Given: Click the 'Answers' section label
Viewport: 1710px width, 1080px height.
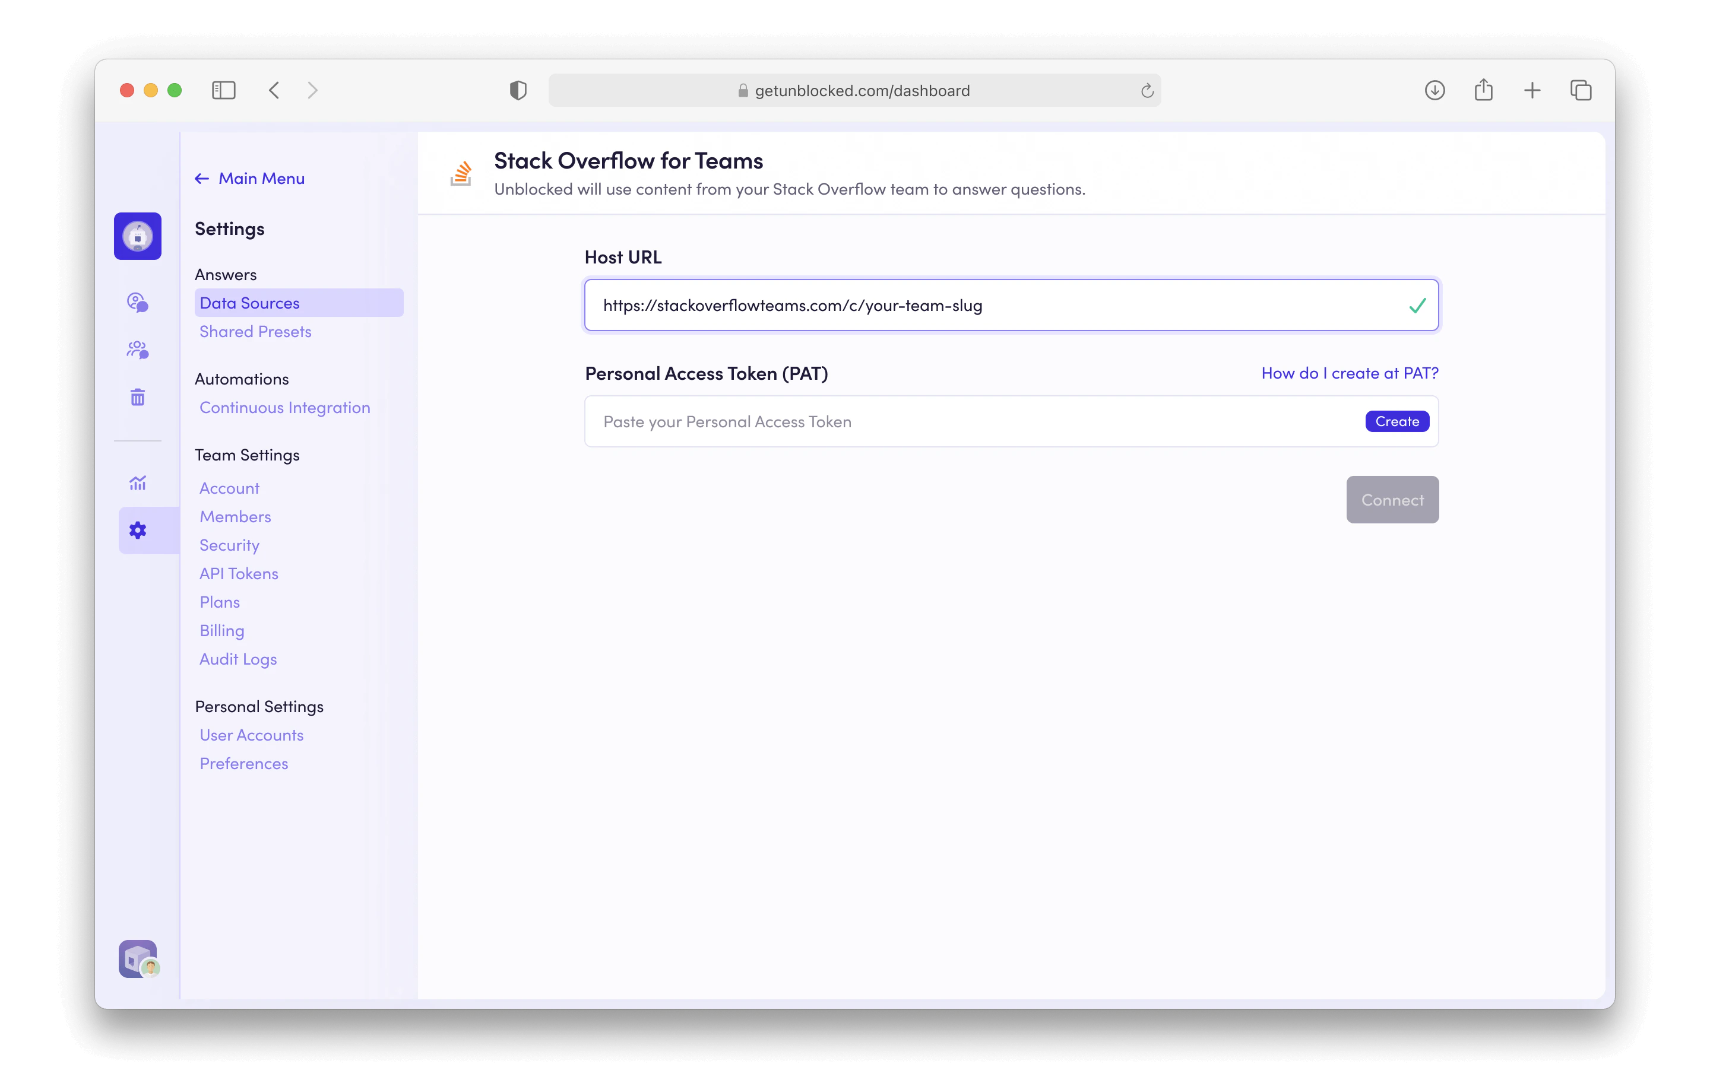Looking at the screenshot, I should tap(226, 275).
